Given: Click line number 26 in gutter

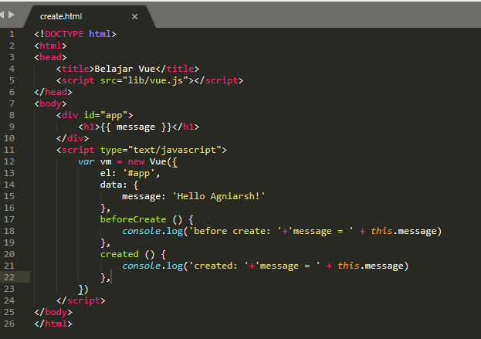Looking at the screenshot, I should coord(9,324).
